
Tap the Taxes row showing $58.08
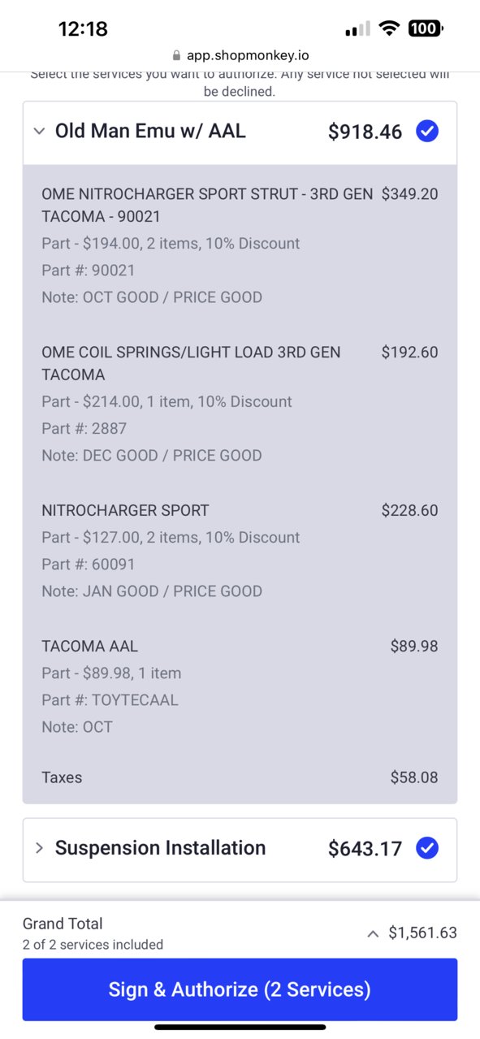(x=240, y=777)
